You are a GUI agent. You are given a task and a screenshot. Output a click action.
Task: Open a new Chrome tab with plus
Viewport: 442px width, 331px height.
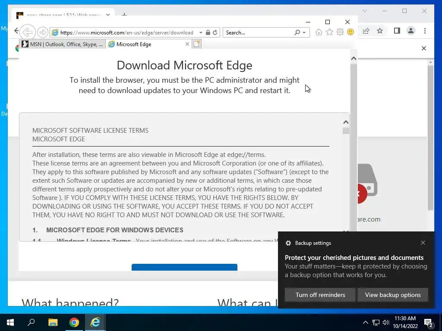click(x=124, y=15)
